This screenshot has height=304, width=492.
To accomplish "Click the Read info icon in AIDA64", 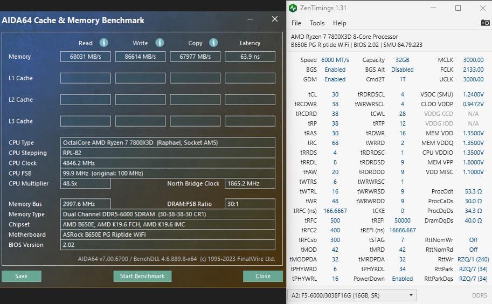I will [x=104, y=43].
